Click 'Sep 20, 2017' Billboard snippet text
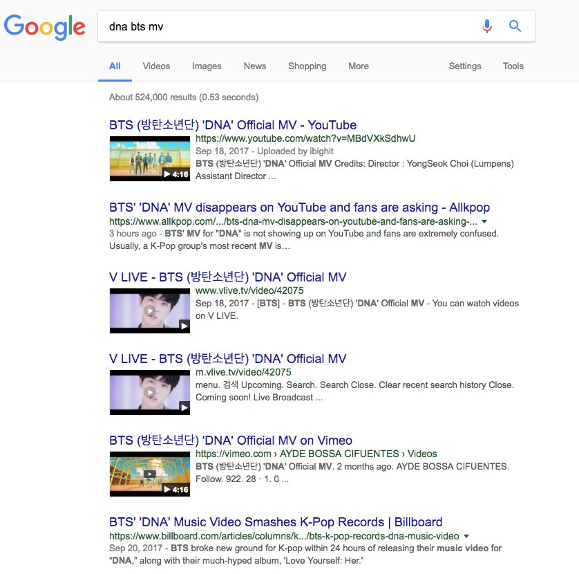 pos(136,548)
